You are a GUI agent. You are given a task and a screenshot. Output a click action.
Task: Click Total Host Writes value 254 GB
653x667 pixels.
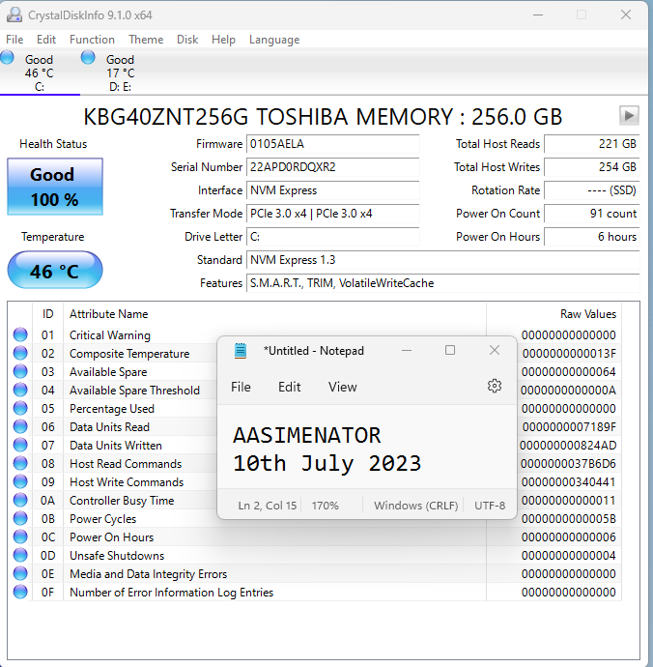pos(592,167)
